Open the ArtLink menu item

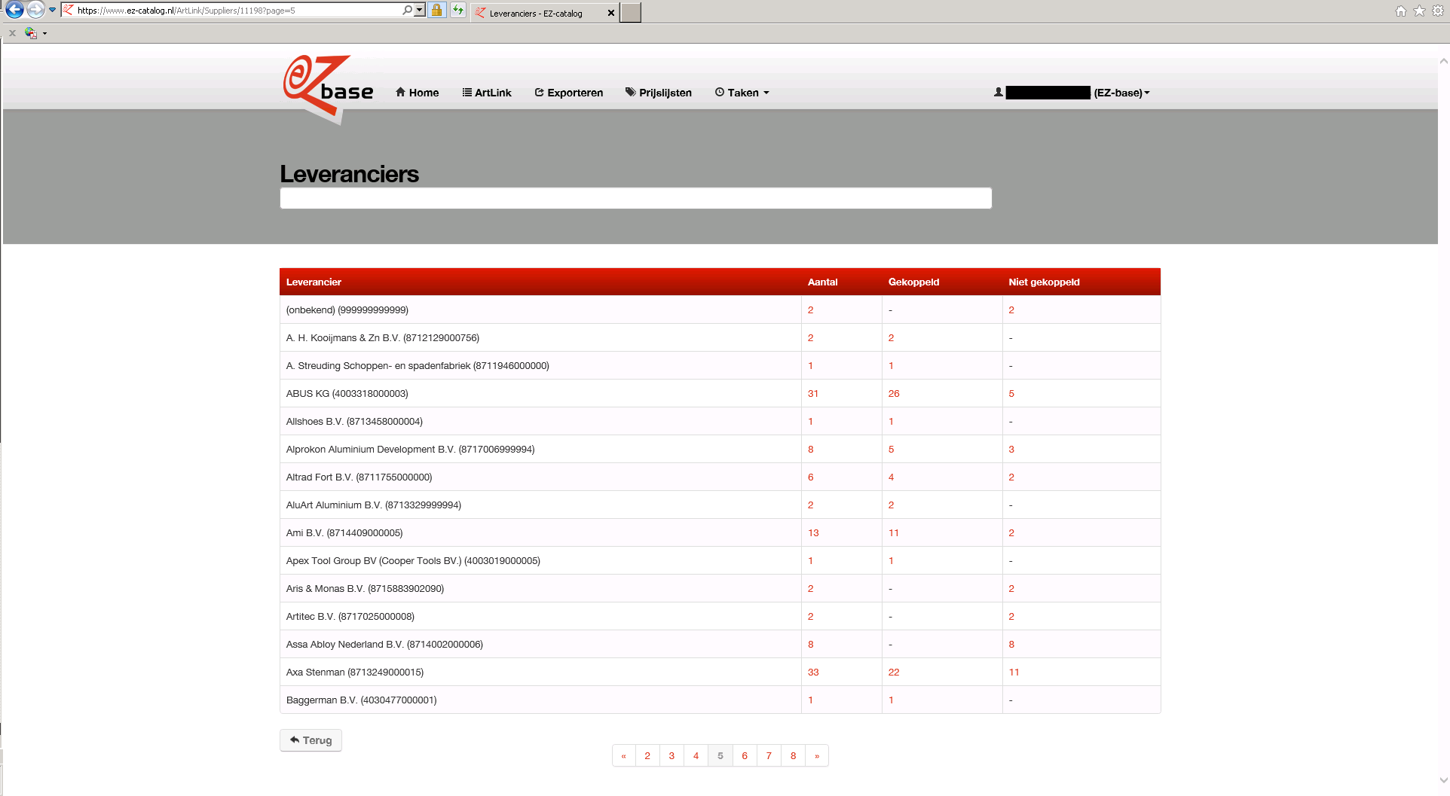[x=487, y=93]
